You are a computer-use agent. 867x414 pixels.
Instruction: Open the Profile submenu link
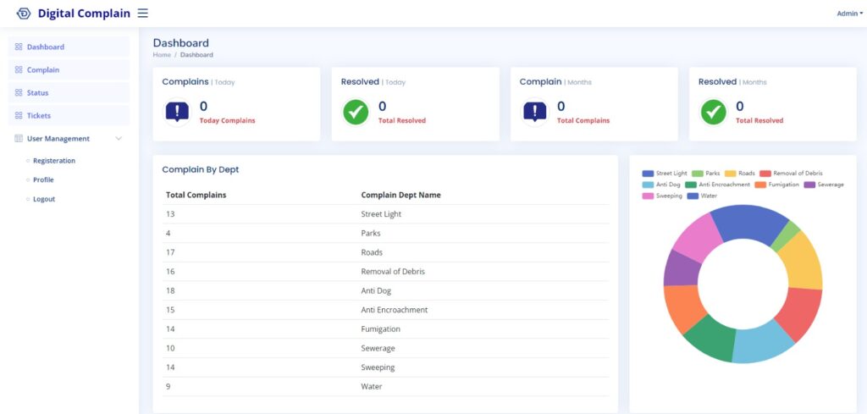(x=44, y=180)
